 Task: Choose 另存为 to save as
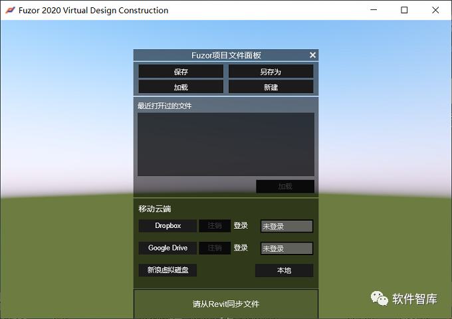[271, 71]
